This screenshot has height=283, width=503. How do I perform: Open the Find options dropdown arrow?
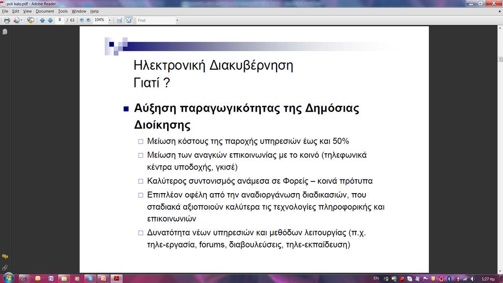click(x=177, y=20)
